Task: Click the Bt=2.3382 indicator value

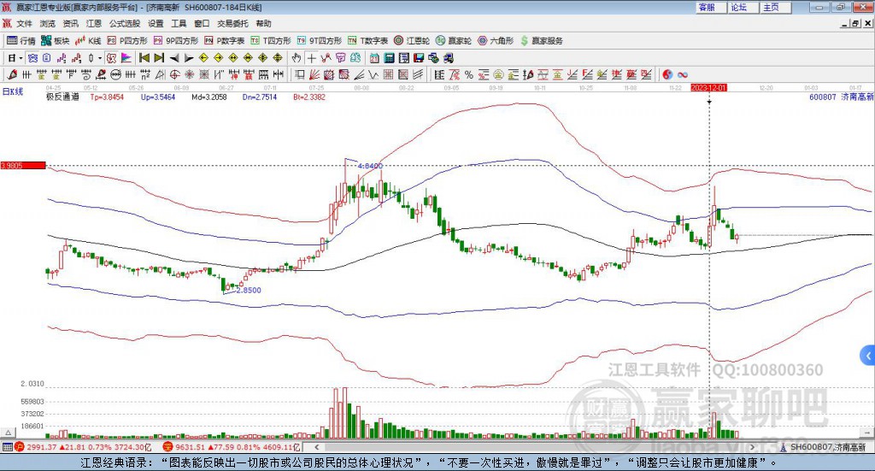Action: (x=309, y=97)
